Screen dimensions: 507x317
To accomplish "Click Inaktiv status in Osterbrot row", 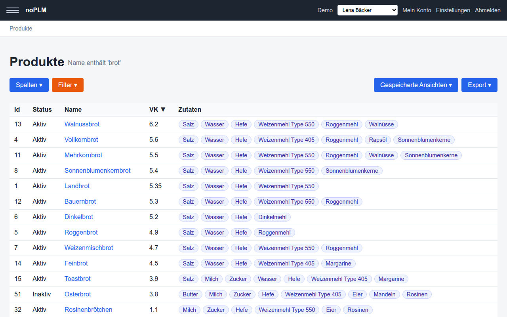I will click(42, 294).
